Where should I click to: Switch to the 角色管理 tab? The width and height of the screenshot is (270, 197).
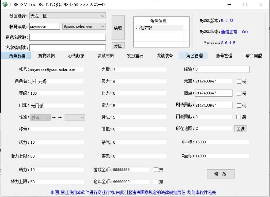tap(194, 56)
